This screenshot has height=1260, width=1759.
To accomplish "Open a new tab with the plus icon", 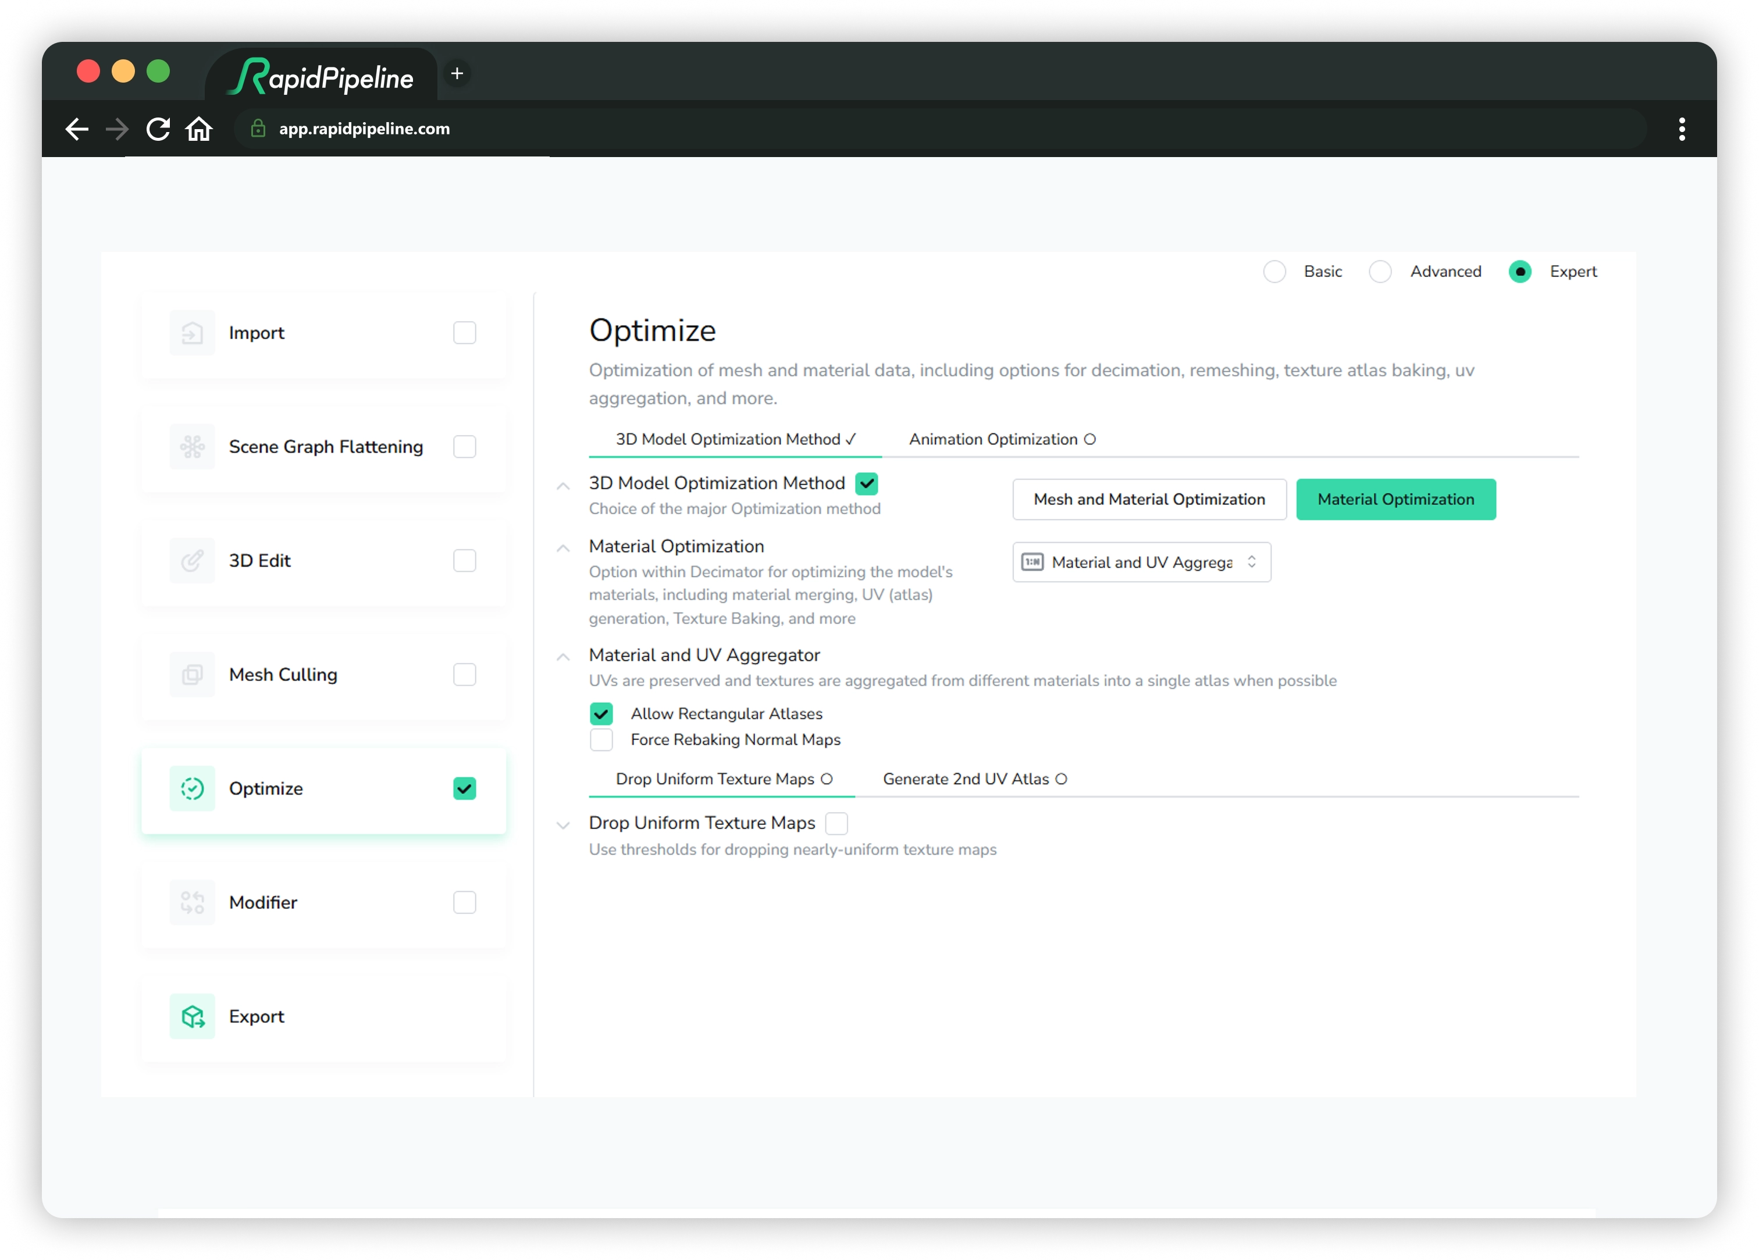I will click(x=458, y=74).
